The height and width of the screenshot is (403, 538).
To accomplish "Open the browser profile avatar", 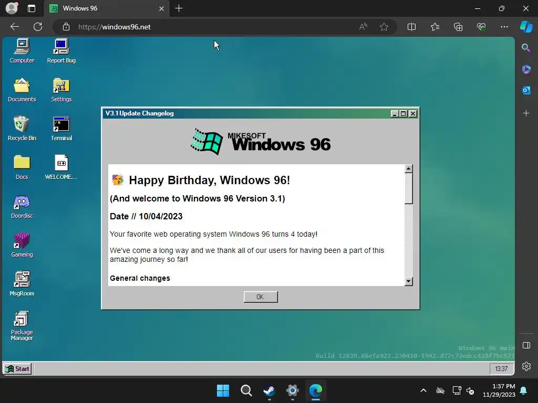I will coord(12,8).
